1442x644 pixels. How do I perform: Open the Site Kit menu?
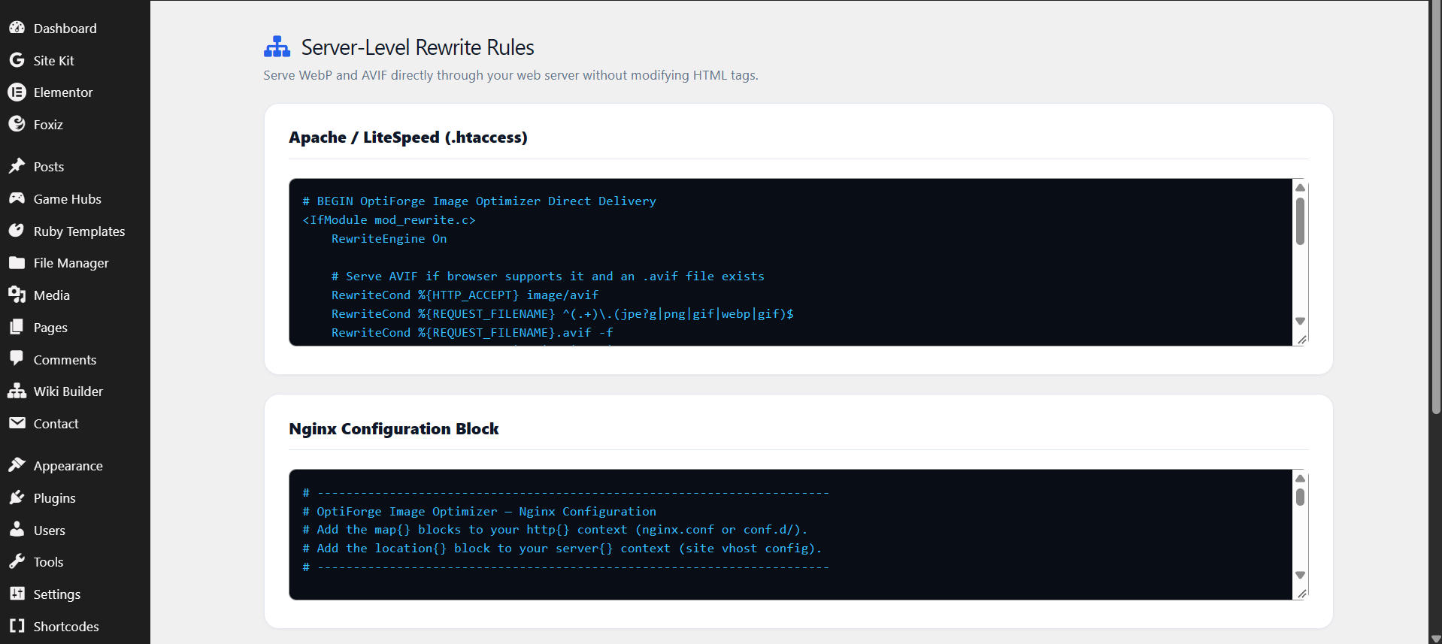pos(53,61)
